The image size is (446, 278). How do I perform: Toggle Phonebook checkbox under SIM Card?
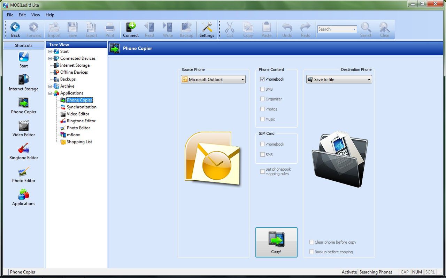pyautogui.click(x=262, y=144)
